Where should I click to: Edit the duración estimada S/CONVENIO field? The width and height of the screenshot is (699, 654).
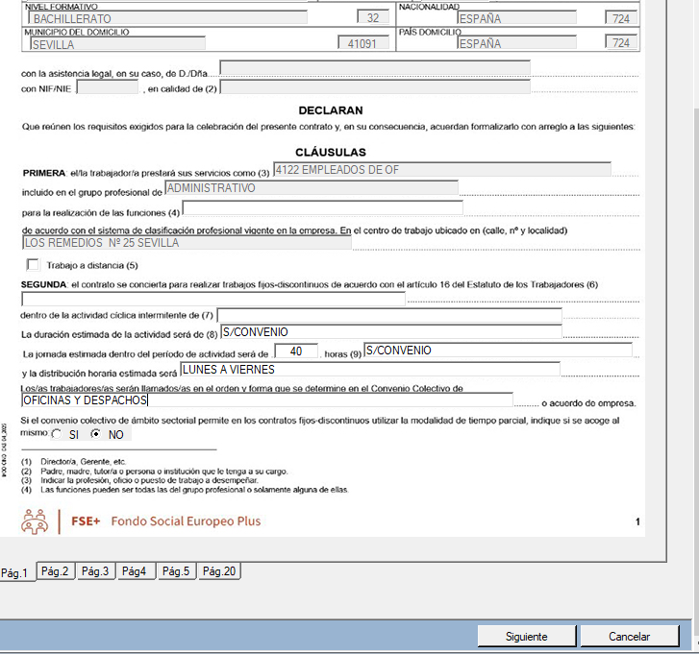tap(389, 332)
